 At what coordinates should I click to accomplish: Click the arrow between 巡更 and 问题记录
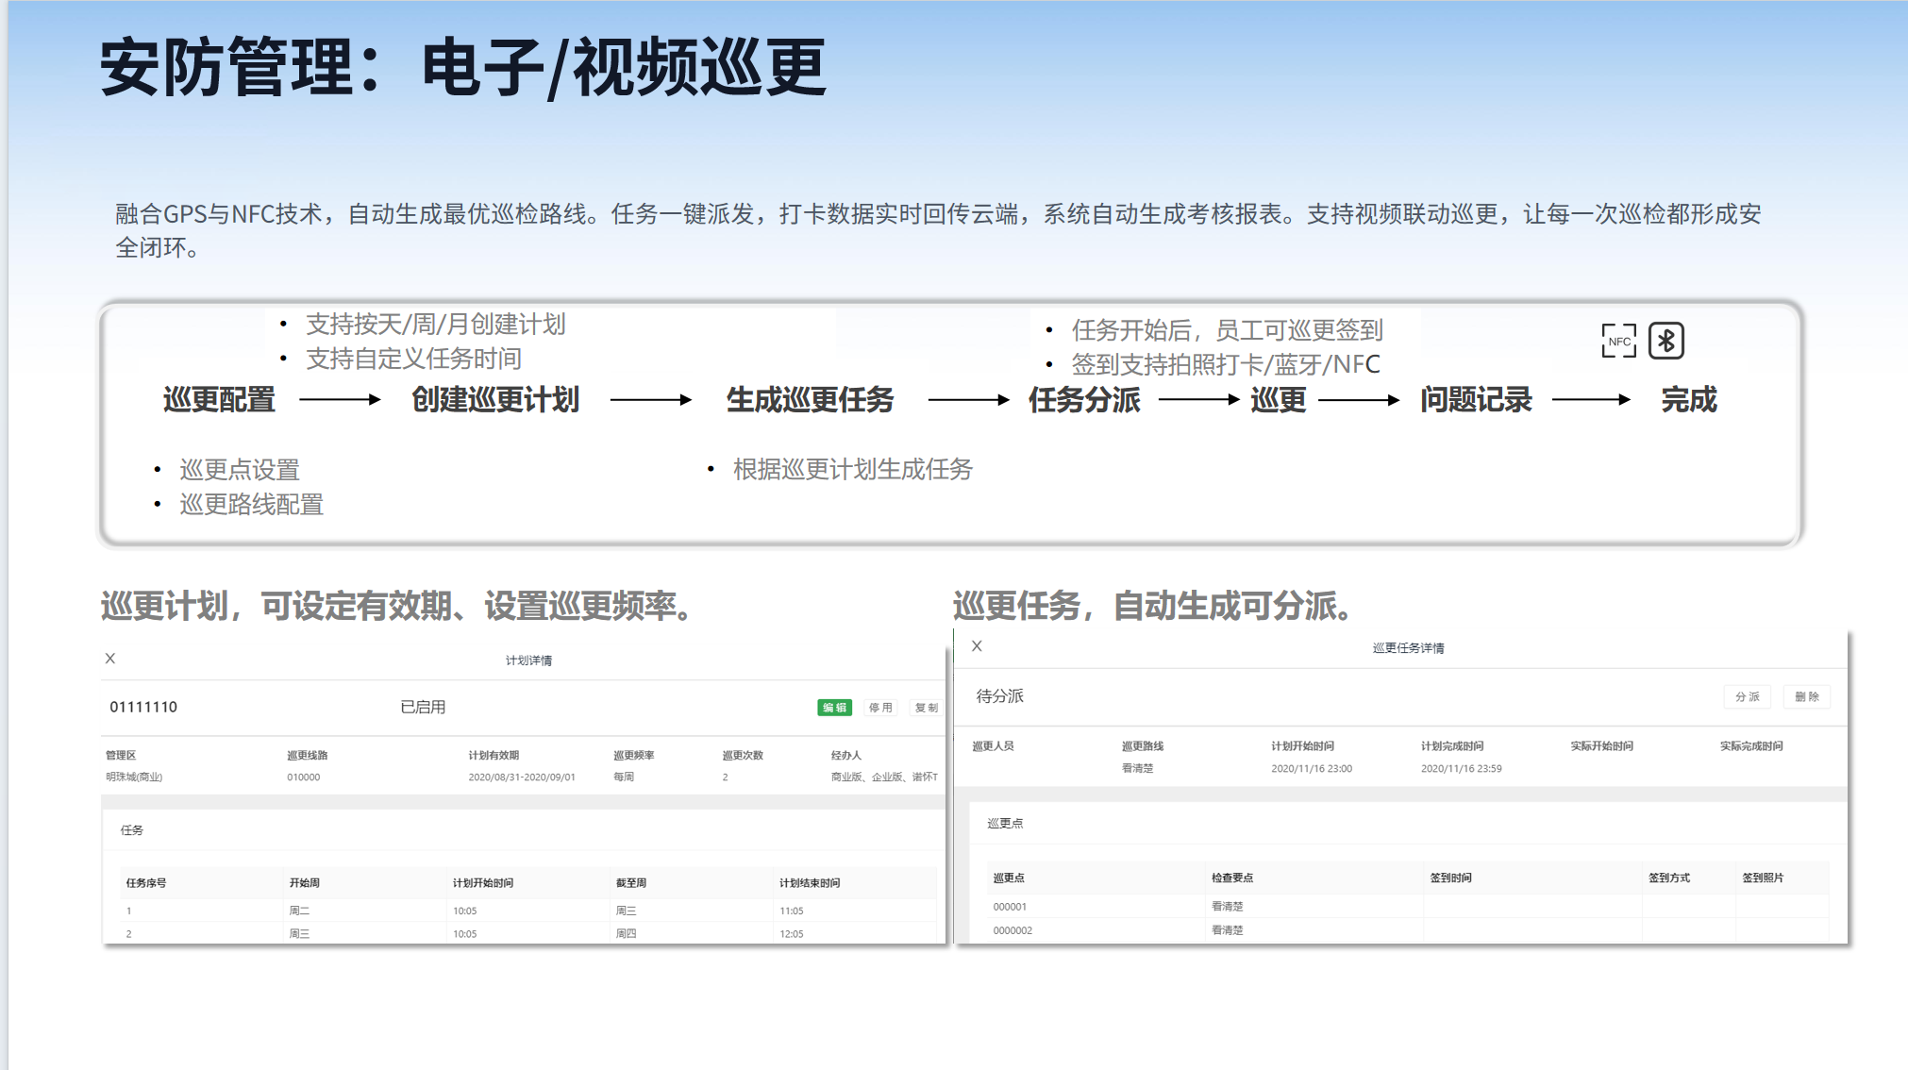pos(1359,400)
